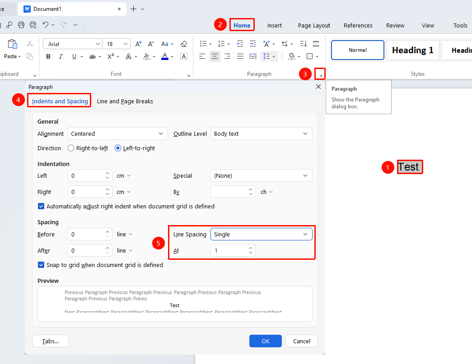Apply strikethrough formatting
The width and height of the screenshot is (472, 364).
coord(93,56)
